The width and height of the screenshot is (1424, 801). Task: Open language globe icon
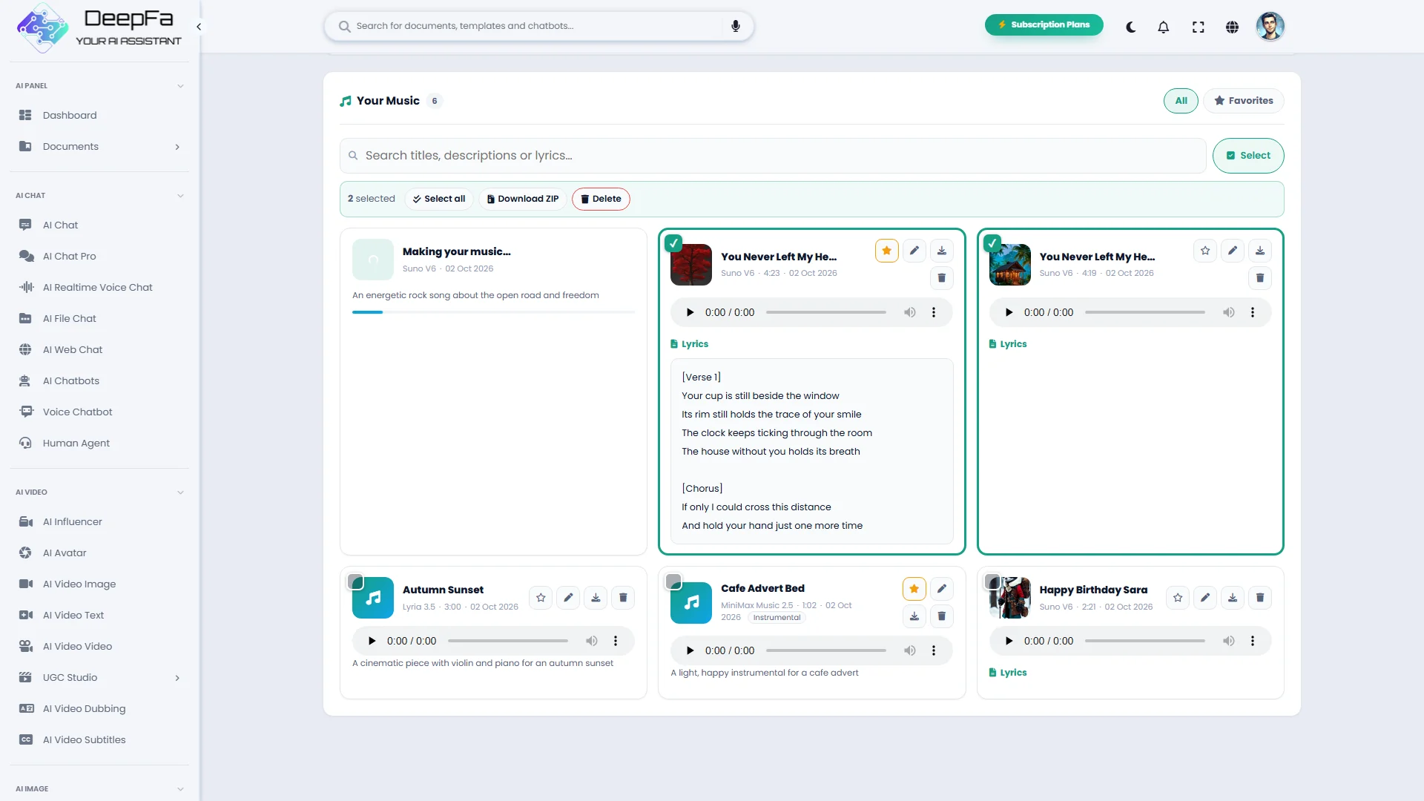coord(1232,27)
